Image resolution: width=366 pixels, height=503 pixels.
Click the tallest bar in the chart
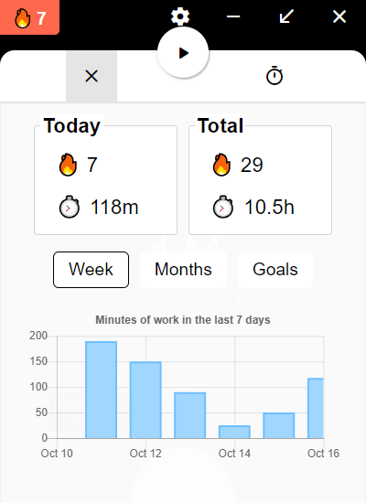(102, 390)
